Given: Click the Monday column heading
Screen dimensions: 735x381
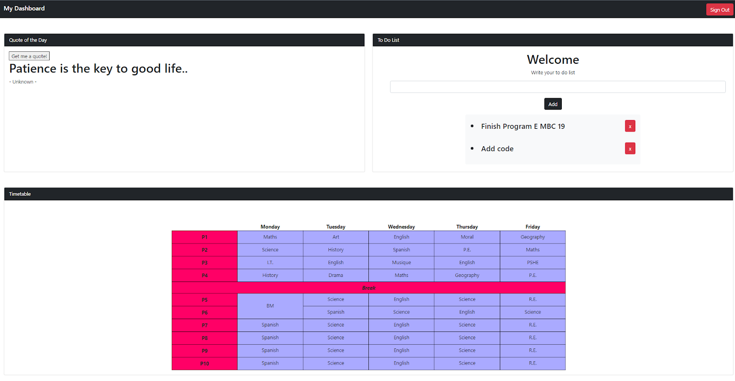Looking at the screenshot, I should [x=270, y=226].
